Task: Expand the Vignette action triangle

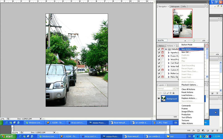Action: [x=169, y=53]
